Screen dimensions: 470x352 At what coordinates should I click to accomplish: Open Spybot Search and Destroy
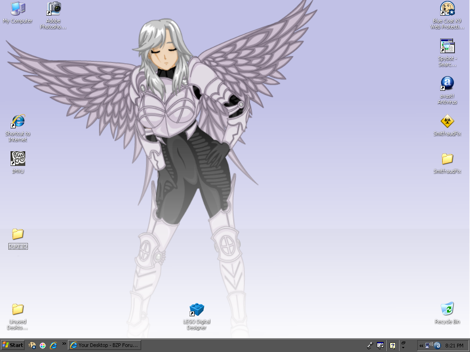447,46
